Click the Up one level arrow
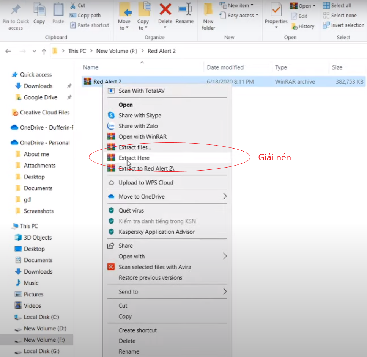 (44, 52)
